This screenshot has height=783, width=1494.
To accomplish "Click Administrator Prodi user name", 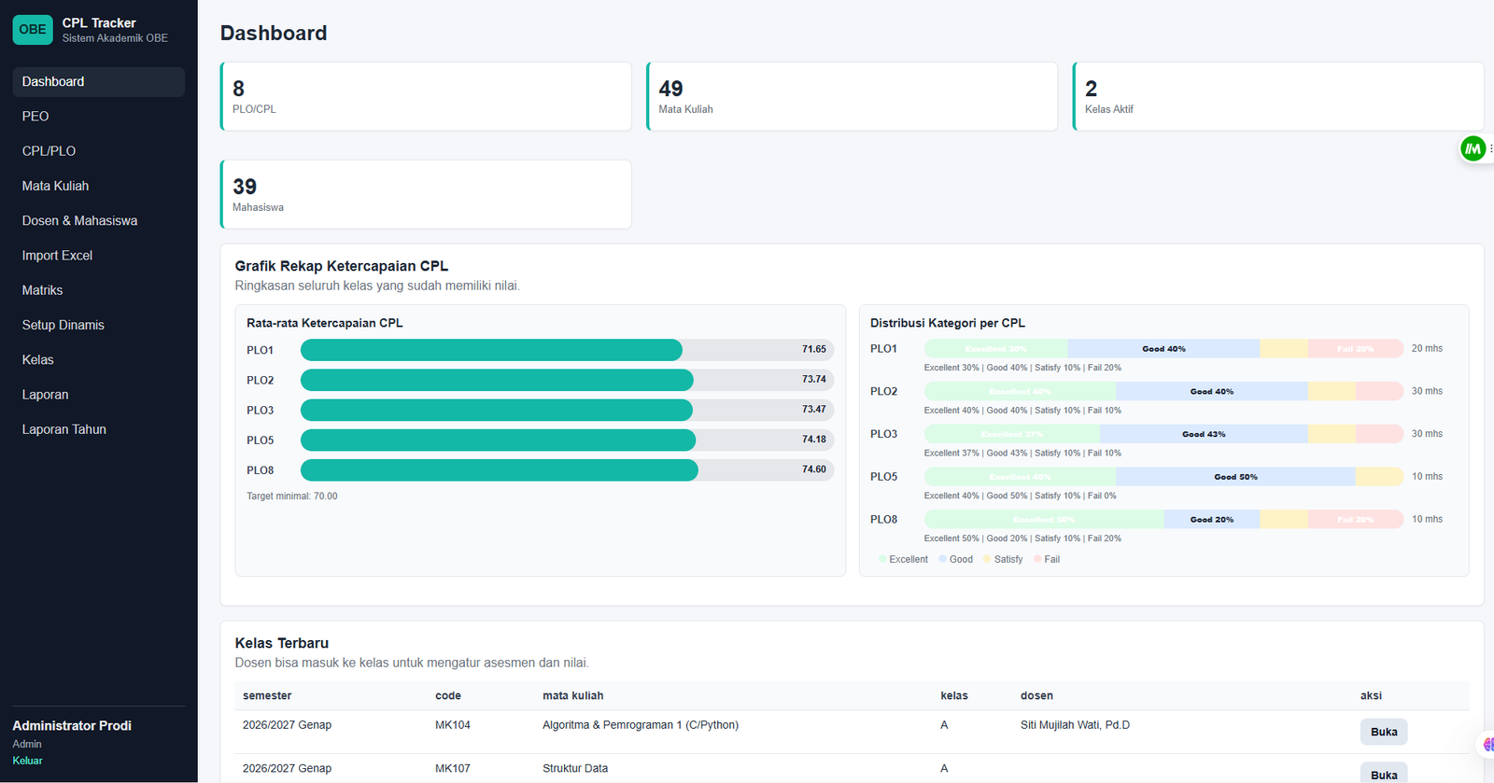I will point(72,726).
